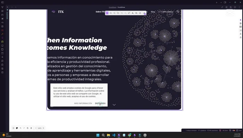Click the Redo button
This screenshot has width=243, height=138.
[x=24, y=128]
